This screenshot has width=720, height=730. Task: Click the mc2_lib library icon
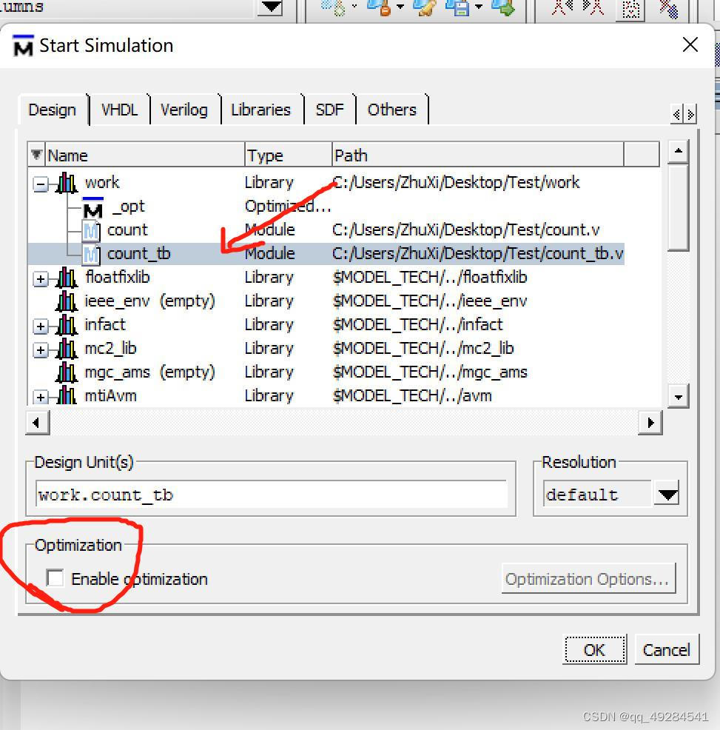67,349
